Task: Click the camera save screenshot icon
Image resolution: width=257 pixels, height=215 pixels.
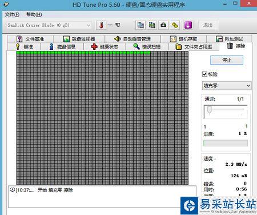Action: 163,25
